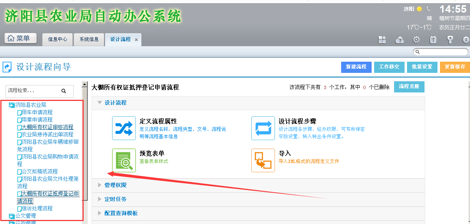This screenshot has height=224, width=470.
Task: Select 济阳县农业局文件处理笺流程
Action: click(48, 183)
